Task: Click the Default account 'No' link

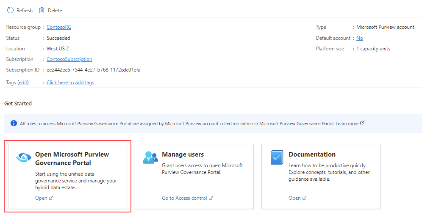Action: tap(360, 38)
